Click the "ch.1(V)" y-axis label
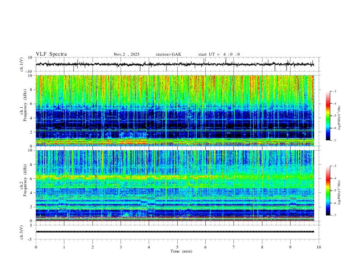This screenshot has width=359, height=277. pos(22,64)
